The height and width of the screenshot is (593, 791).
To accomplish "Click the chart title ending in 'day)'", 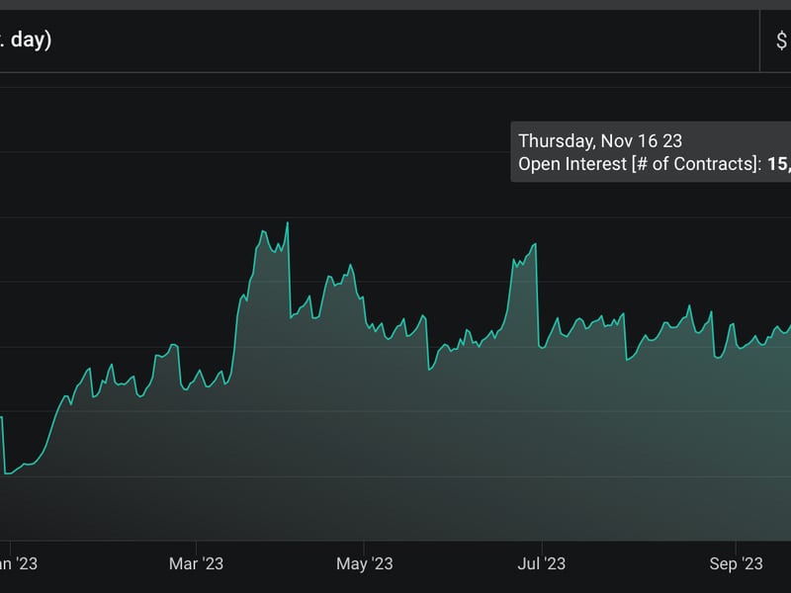I will tap(26, 42).
